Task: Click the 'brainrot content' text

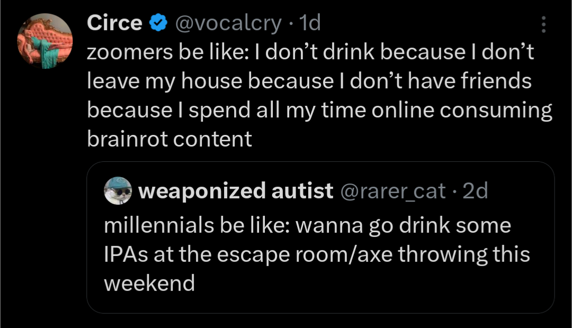Action: (169, 139)
